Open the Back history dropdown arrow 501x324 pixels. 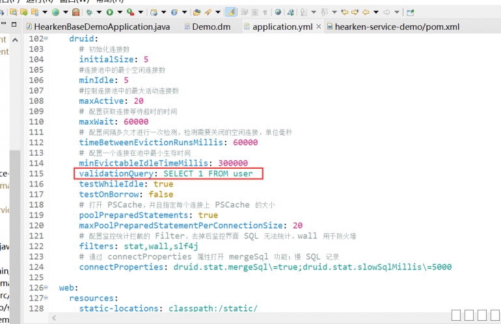[x=375, y=12]
